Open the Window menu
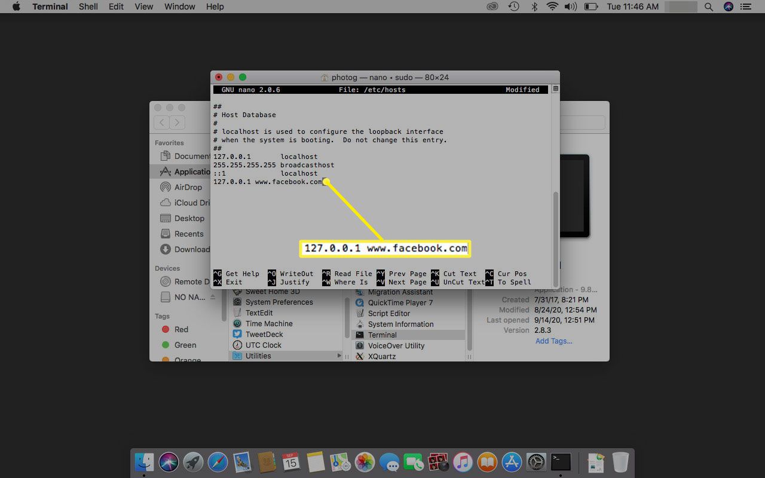 coord(179,7)
